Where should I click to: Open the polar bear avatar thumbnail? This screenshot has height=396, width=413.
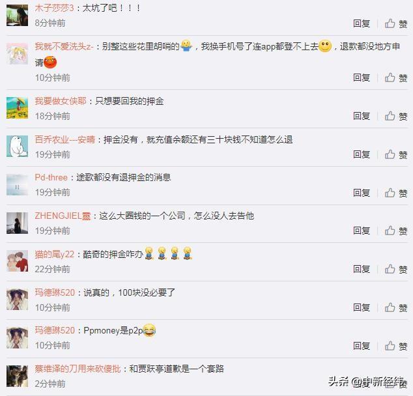[x=17, y=147]
